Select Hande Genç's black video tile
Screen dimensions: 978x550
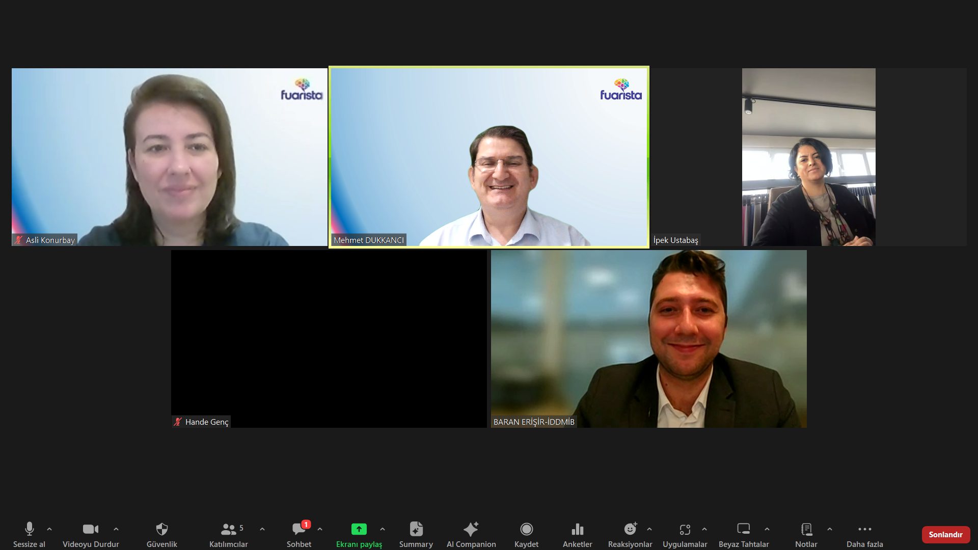[x=329, y=339]
